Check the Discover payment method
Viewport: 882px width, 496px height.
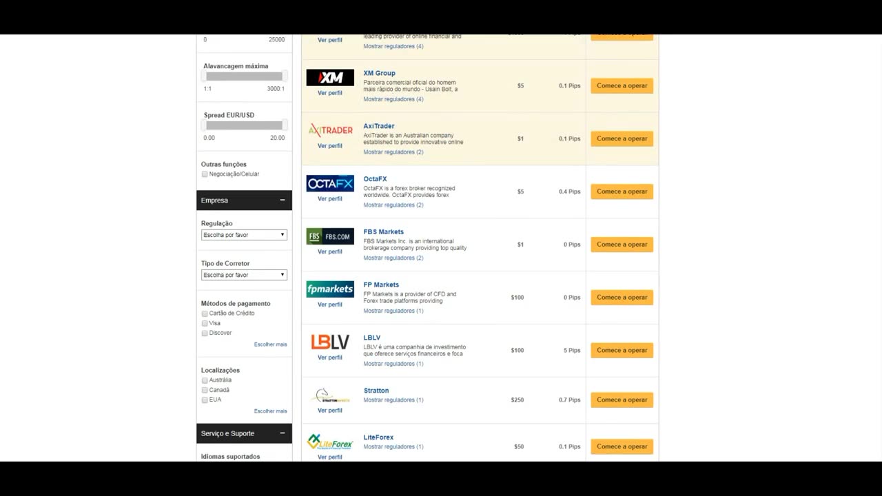(205, 333)
